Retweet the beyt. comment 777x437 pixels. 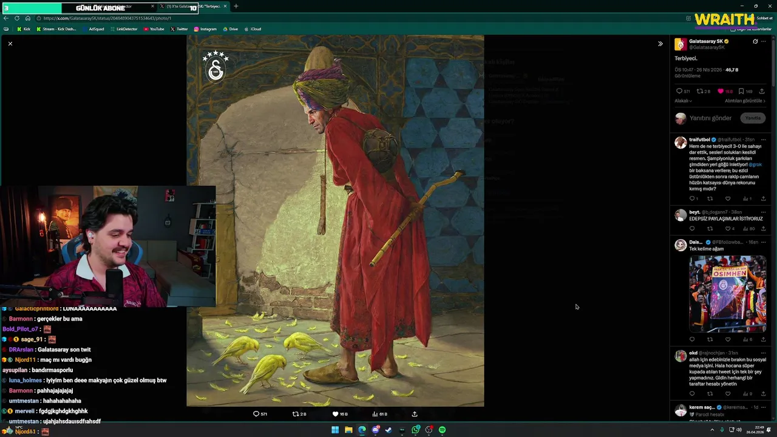coord(710,229)
